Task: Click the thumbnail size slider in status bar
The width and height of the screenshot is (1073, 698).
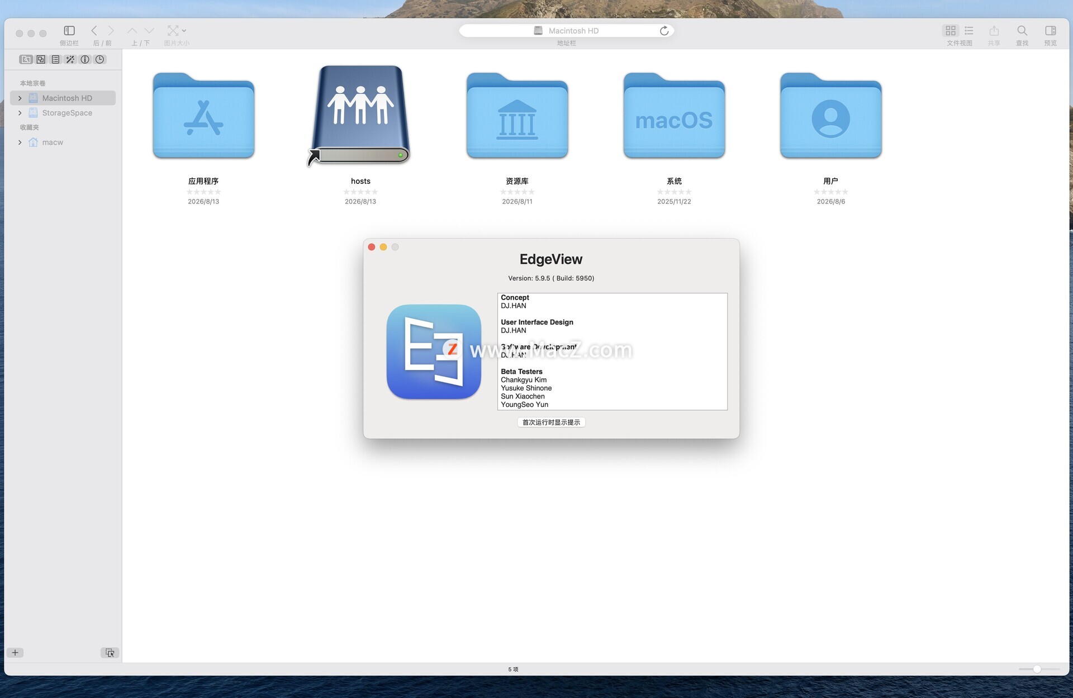Action: pos(1039,669)
